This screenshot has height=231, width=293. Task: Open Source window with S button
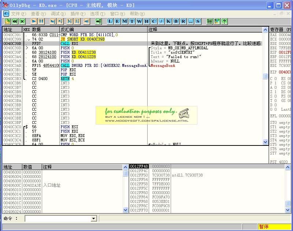[198, 22]
